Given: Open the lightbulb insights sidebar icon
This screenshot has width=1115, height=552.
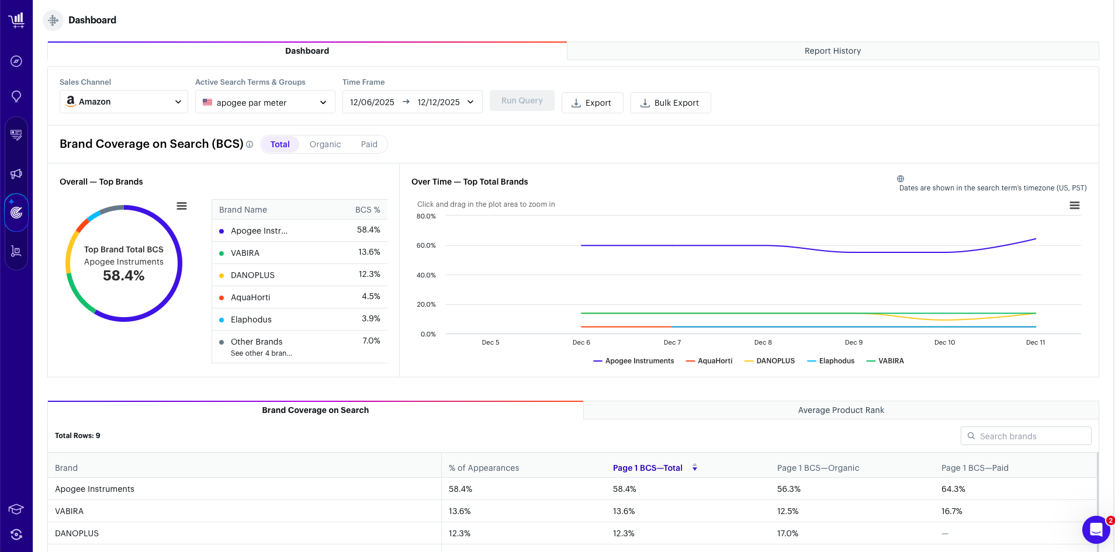Looking at the screenshot, I should (x=16, y=96).
